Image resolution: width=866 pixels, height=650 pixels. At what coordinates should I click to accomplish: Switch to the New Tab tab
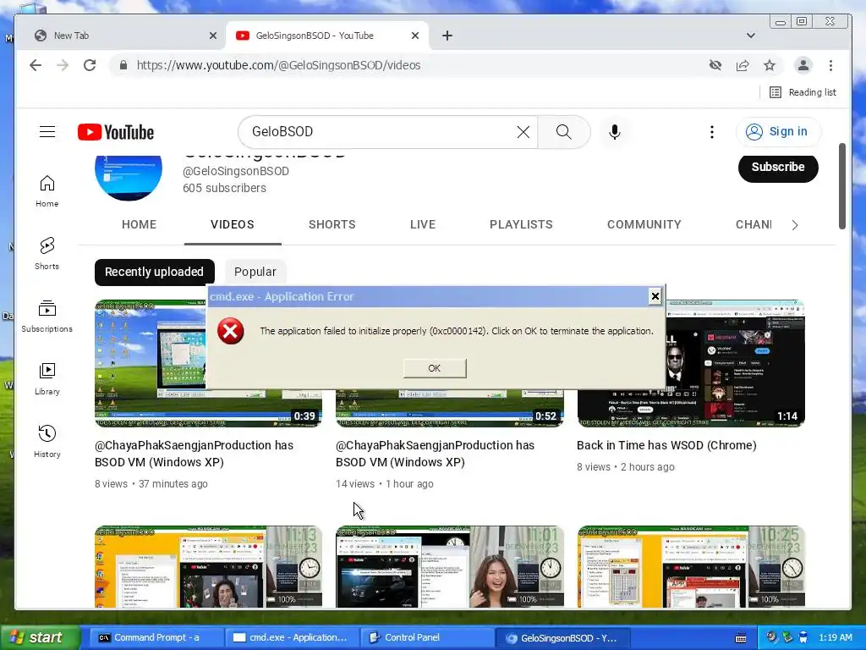pos(120,36)
